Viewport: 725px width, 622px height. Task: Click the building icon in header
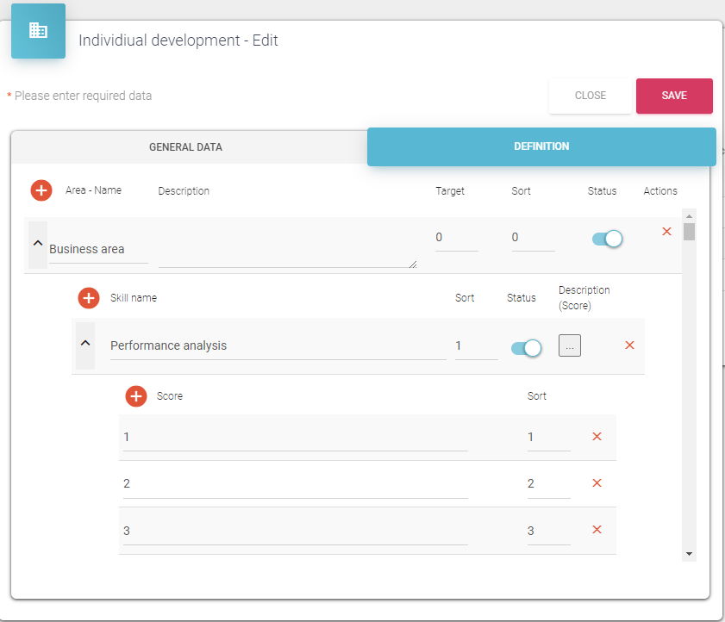(x=38, y=31)
